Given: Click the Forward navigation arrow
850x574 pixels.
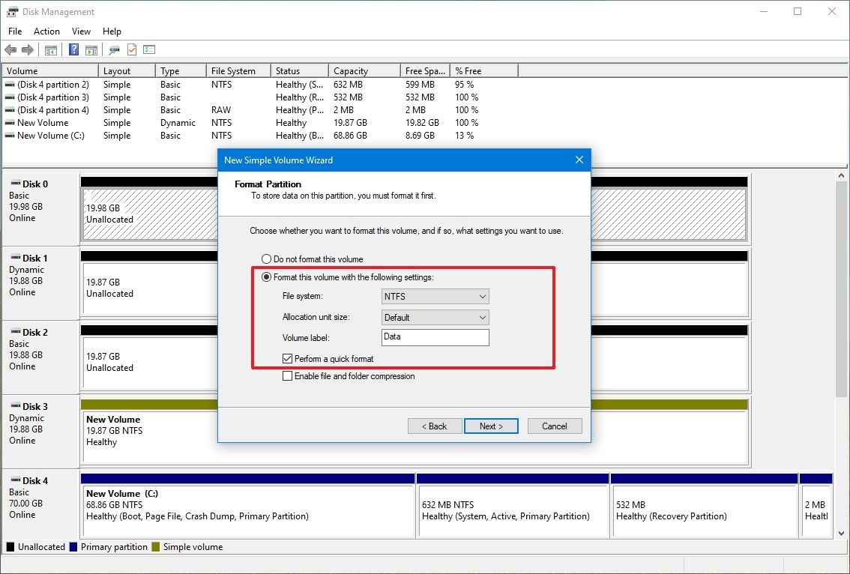Looking at the screenshot, I should pyautogui.click(x=28, y=49).
